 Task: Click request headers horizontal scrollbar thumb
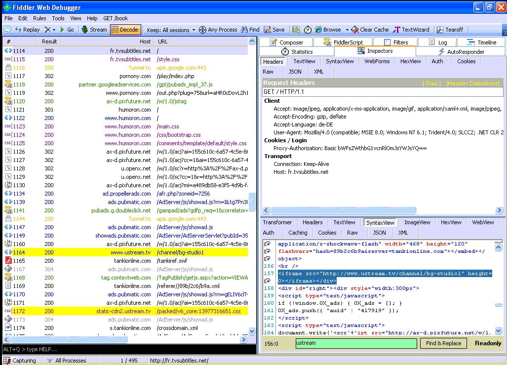pyautogui.click(x=343, y=210)
